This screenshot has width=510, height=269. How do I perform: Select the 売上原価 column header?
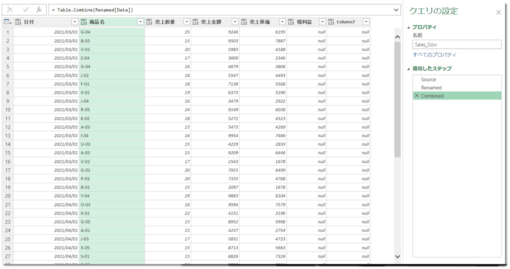click(x=263, y=22)
